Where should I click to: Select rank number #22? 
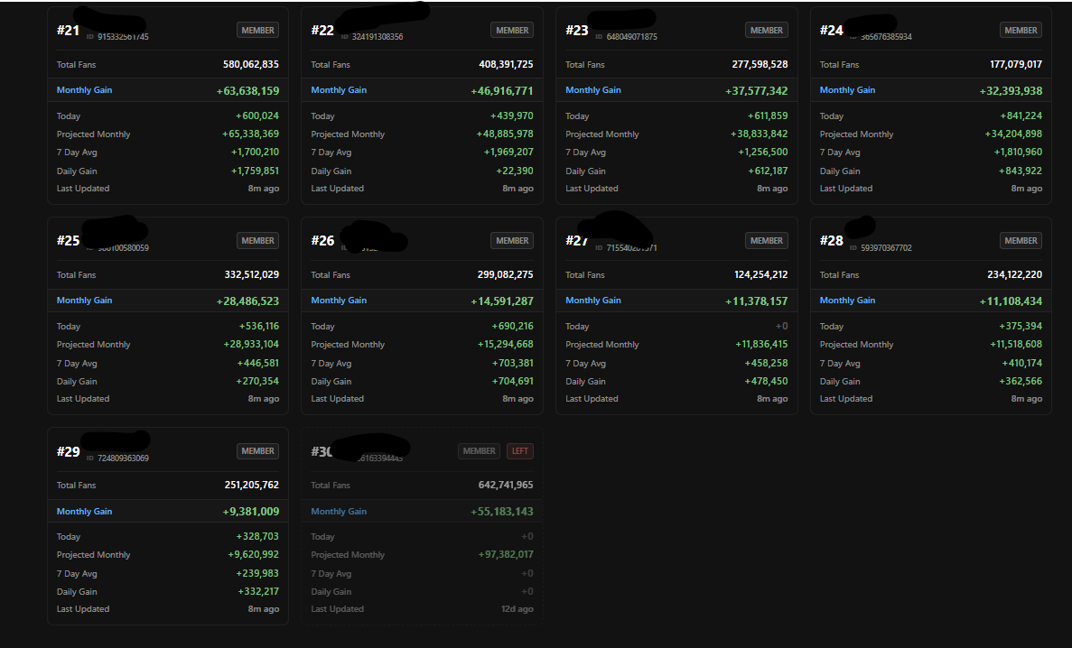click(322, 30)
